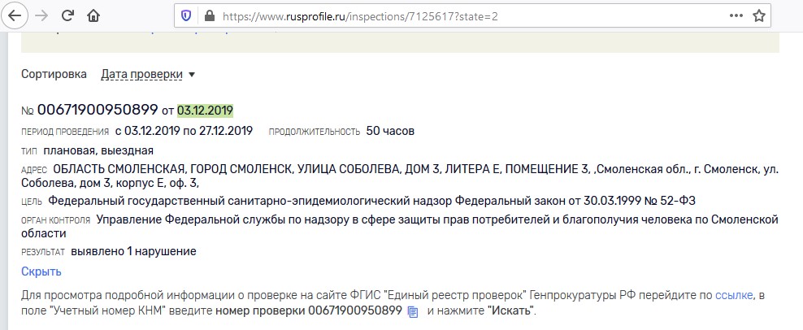Show site security info via padlock
Screen dimensions: 803x330
pyautogui.click(x=209, y=16)
